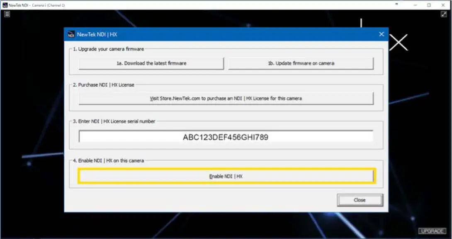Click dialog title 'NewTek NDI | HX'
Screen dimensions: 452x239
(97, 34)
